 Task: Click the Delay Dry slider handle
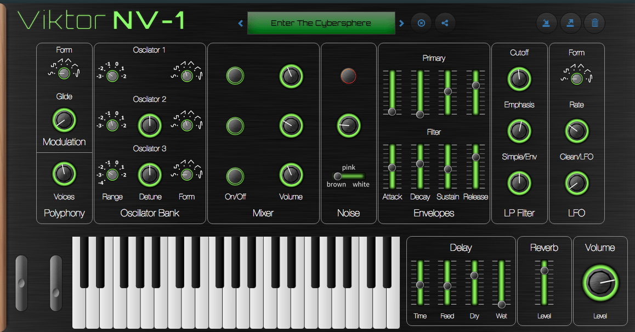[x=474, y=276]
